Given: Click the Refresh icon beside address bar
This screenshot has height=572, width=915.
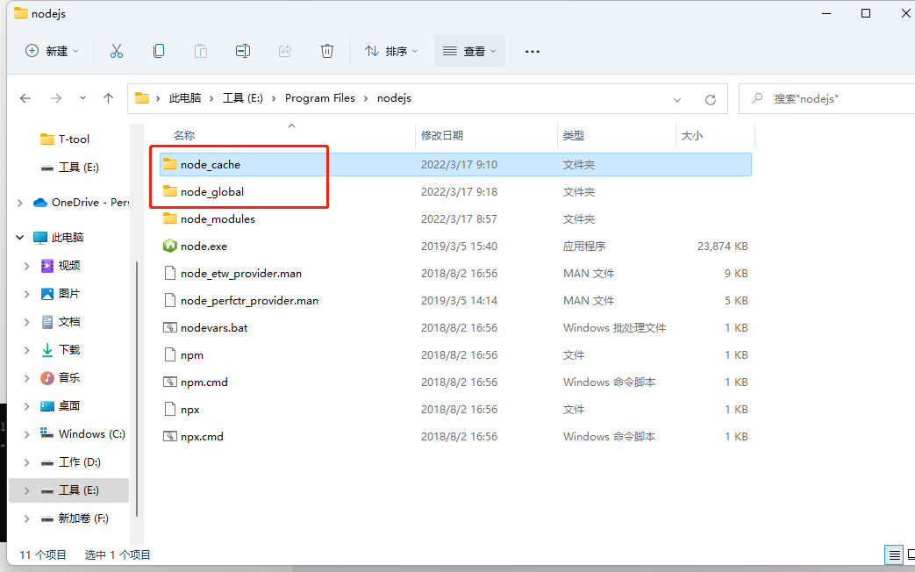Looking at the screenshot, I should (711, 99).
